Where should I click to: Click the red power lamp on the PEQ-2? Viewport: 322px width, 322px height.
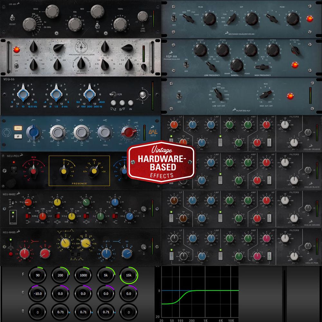point(16,50)
